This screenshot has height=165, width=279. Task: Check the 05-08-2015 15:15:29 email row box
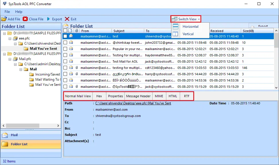click(65, 87)
